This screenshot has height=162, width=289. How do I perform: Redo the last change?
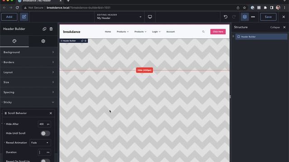point(234,17)
